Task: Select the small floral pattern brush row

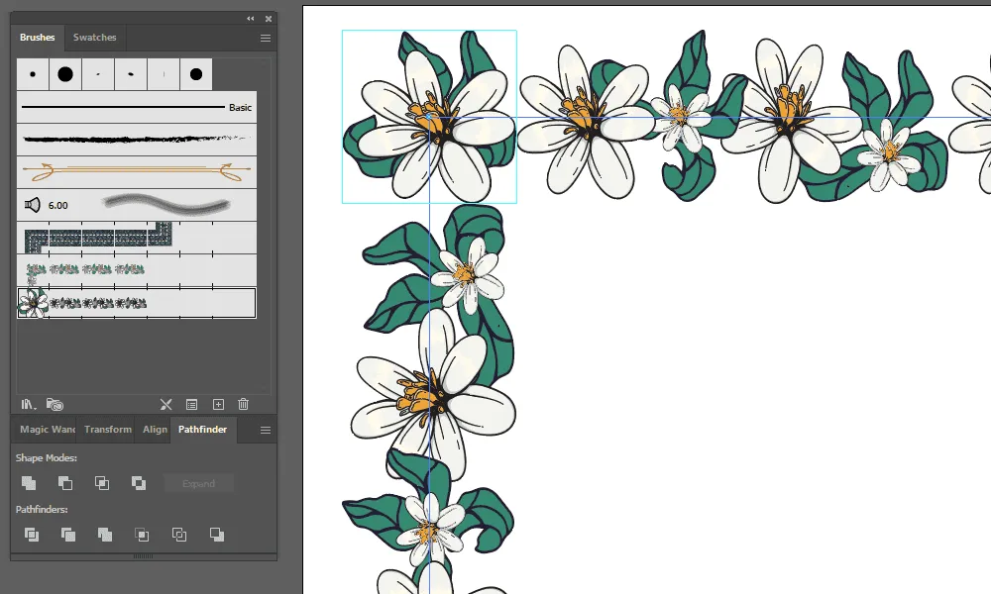Action: pos(137,271)
